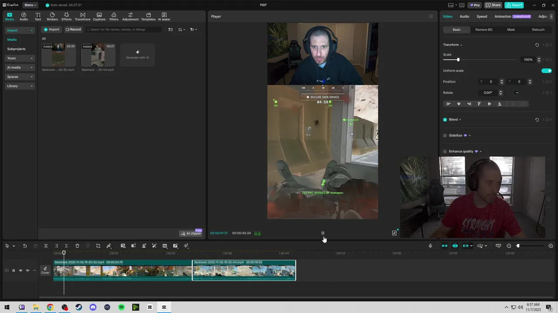
Task: Open the Text tool panel
Action: (x=38, y=17)
